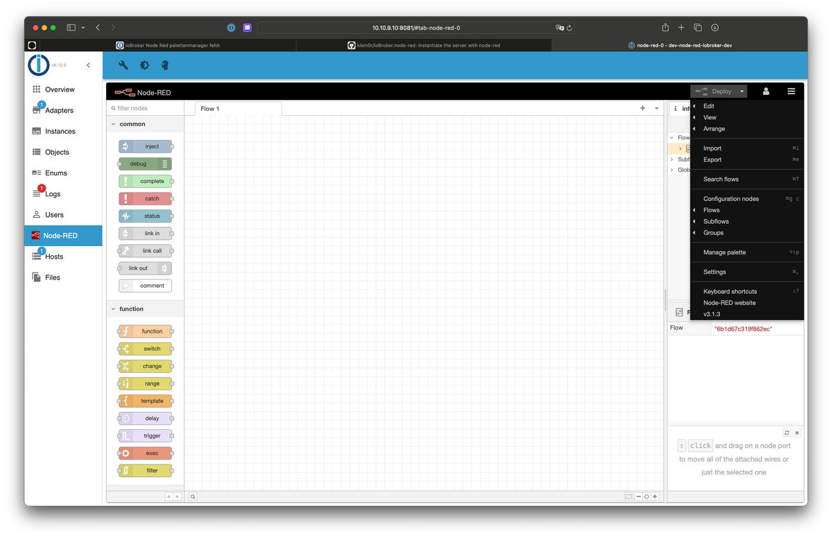Expand the Edit submenu
Image resolution: width=832 pixels, height=538 pixels.
[x=747, y=106]
